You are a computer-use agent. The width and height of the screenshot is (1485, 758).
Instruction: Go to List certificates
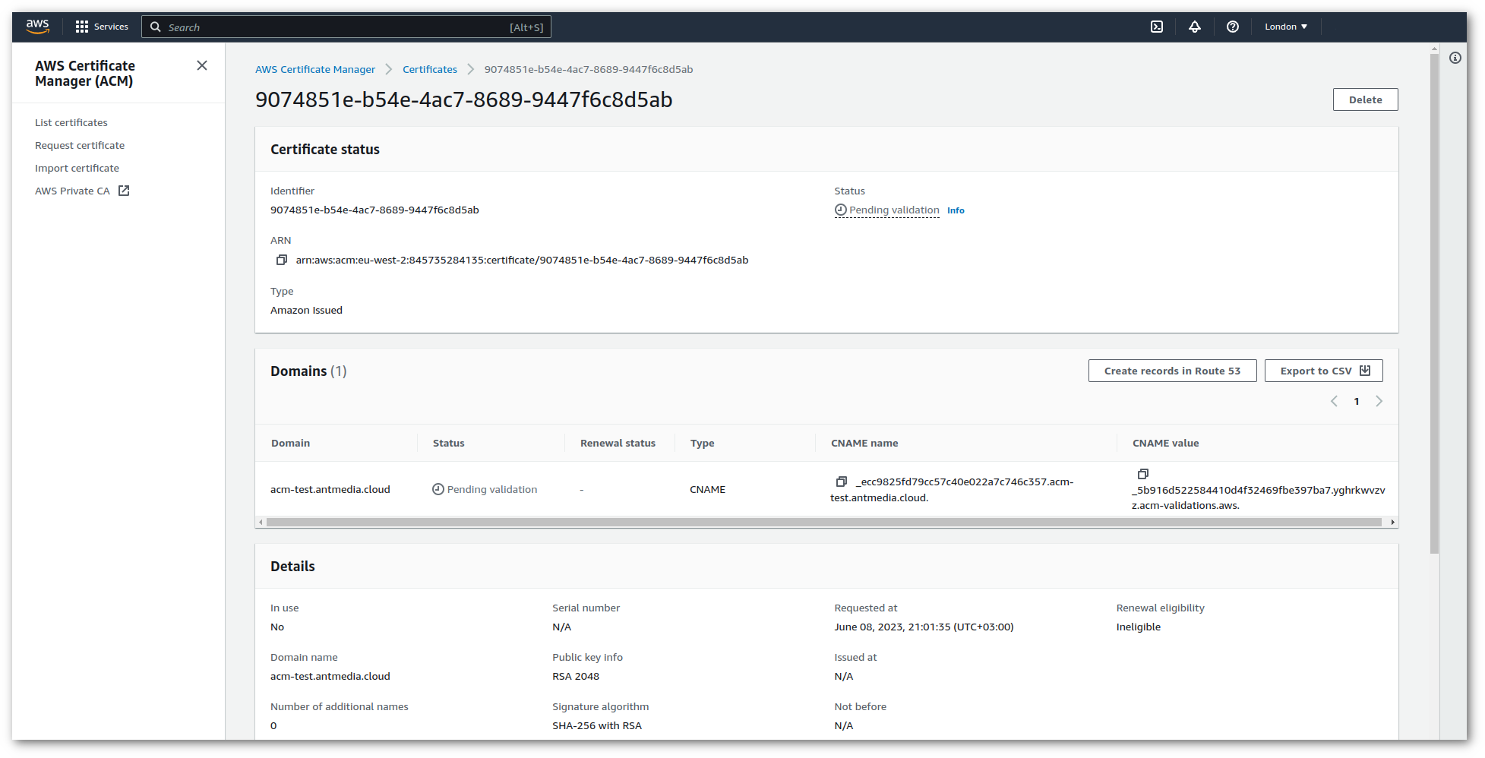click(x=71, y=122)
